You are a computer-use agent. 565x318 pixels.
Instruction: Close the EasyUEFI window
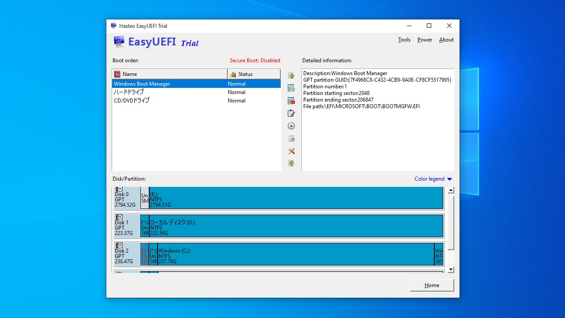(x=449, y=26)
